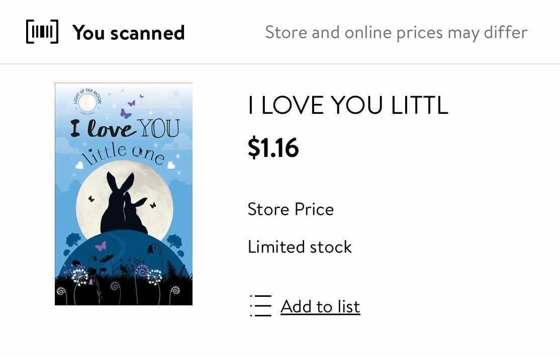Open the Add to list link
The height and width of the screenshot is (357, 560).
(320, 307)
